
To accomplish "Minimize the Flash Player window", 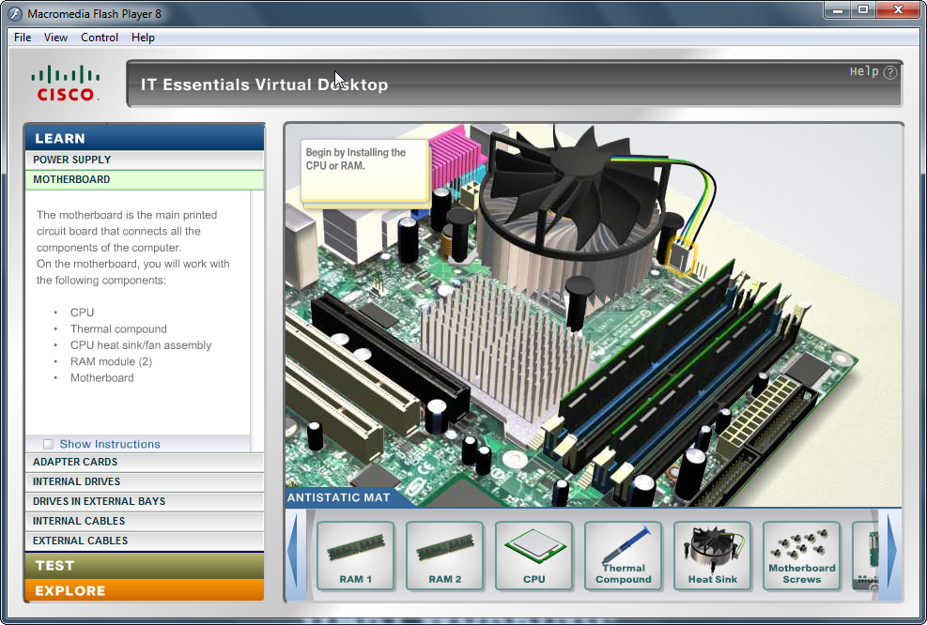I will (x=839, y=10).
